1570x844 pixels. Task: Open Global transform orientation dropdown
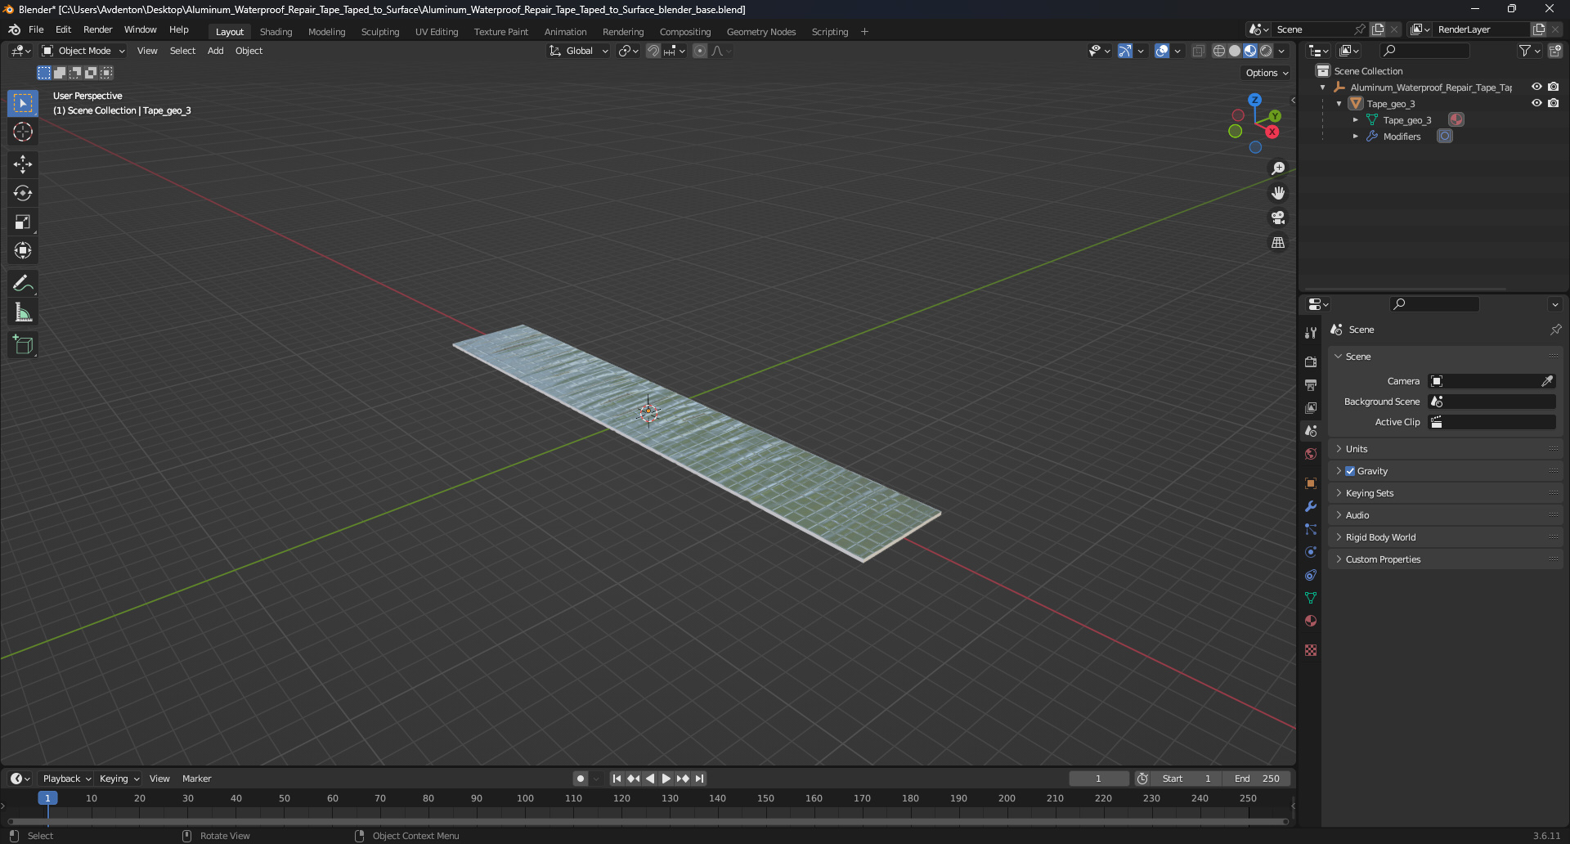(578, 51)
